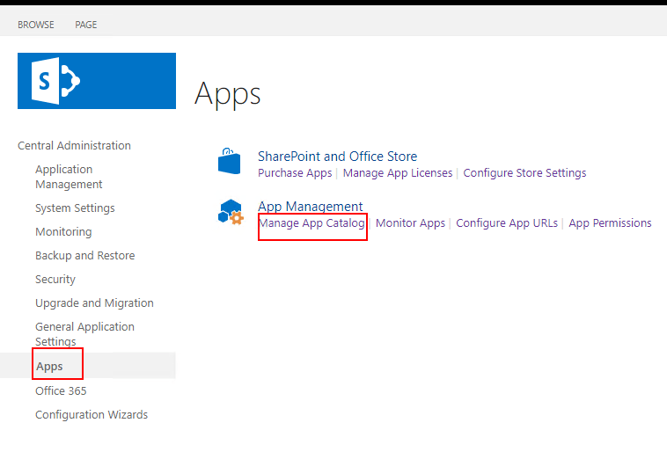The image size is (667, 452).
Task: Navigate to Central Administration home
Action: (x=74, y=146)
